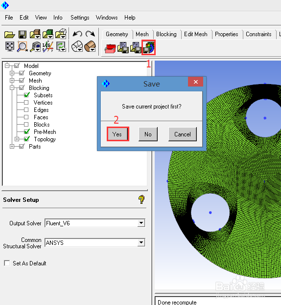281x305 pixels.
Task: Select the measure distance tool
Action: pyautogui.click(x=35, y=47)
